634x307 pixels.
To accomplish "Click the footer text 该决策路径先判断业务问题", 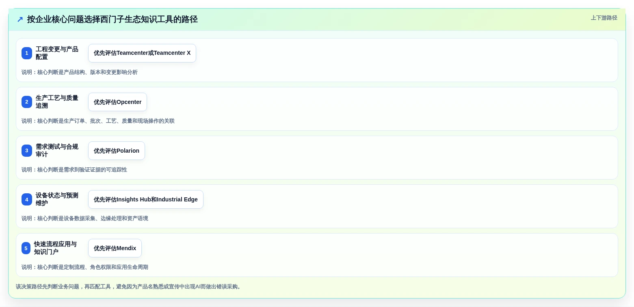I will (129, 287).
